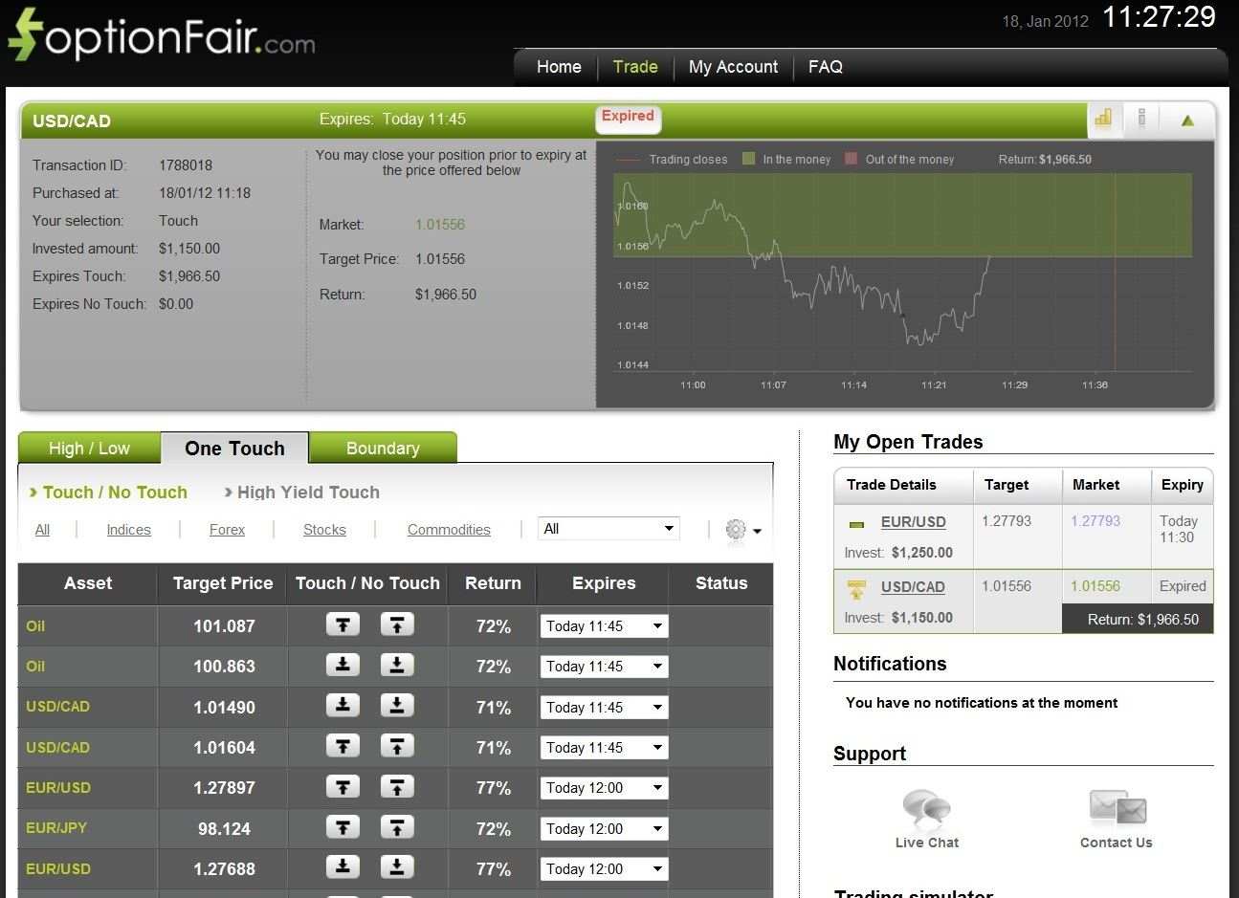Screen dimensions: 1239x898
Task: Open the High Yield Touch section
Action: pos(307,492)
